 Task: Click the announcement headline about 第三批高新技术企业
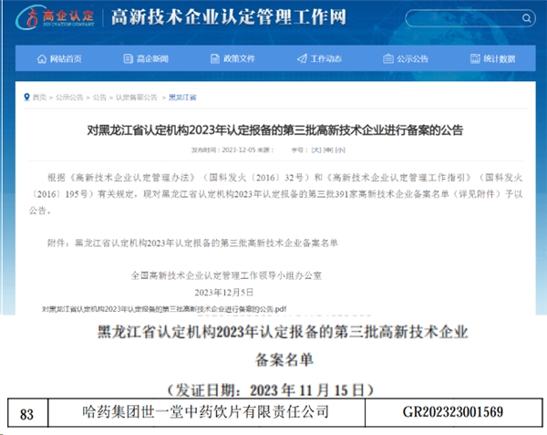(275, 130)
